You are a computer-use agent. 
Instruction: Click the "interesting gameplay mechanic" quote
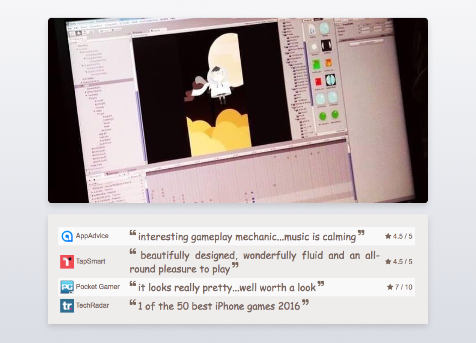click(247, 237)
